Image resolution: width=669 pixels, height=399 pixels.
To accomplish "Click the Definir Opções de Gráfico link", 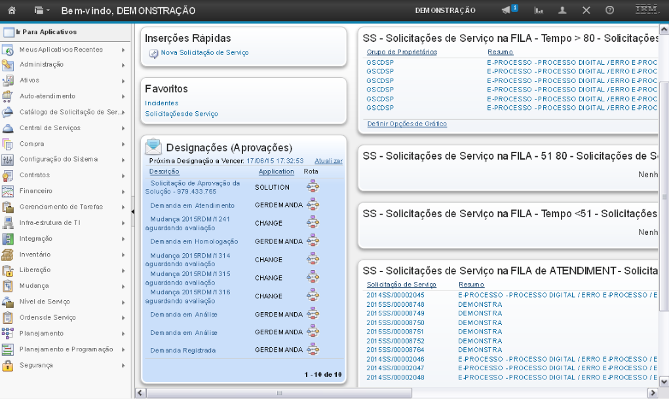I will pyautogui.click(x=407, y=124).
